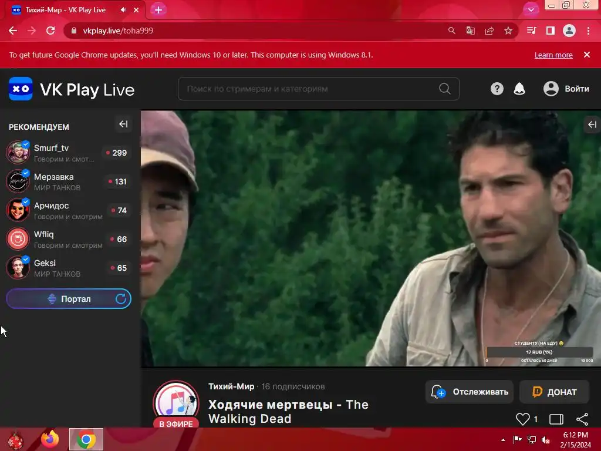601x451 pixels.
Task: Open a new tab
Action: [158, 10]
